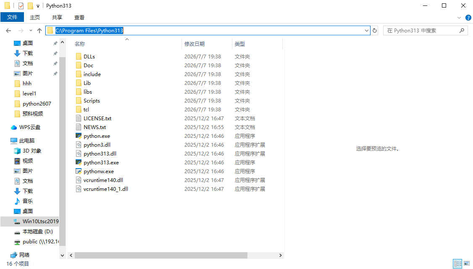473x269 pixels.
Task: Unpin 文档 from quick access
Action: coord(55,64)
